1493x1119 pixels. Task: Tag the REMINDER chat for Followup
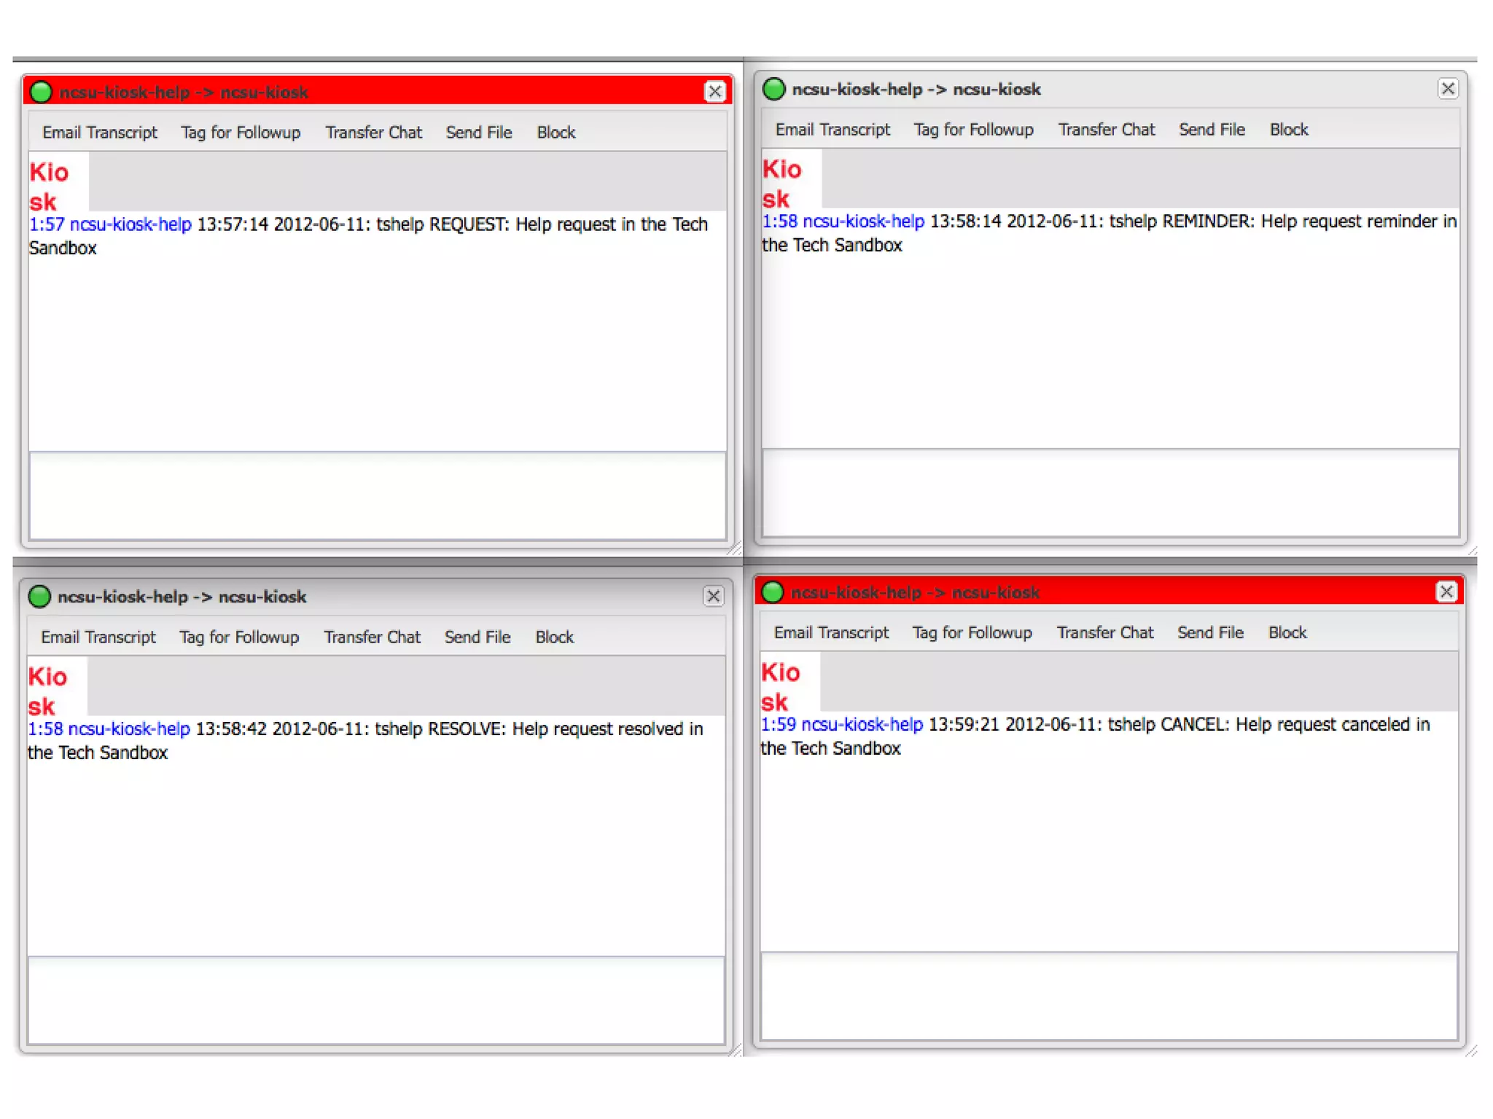(973, 130)
